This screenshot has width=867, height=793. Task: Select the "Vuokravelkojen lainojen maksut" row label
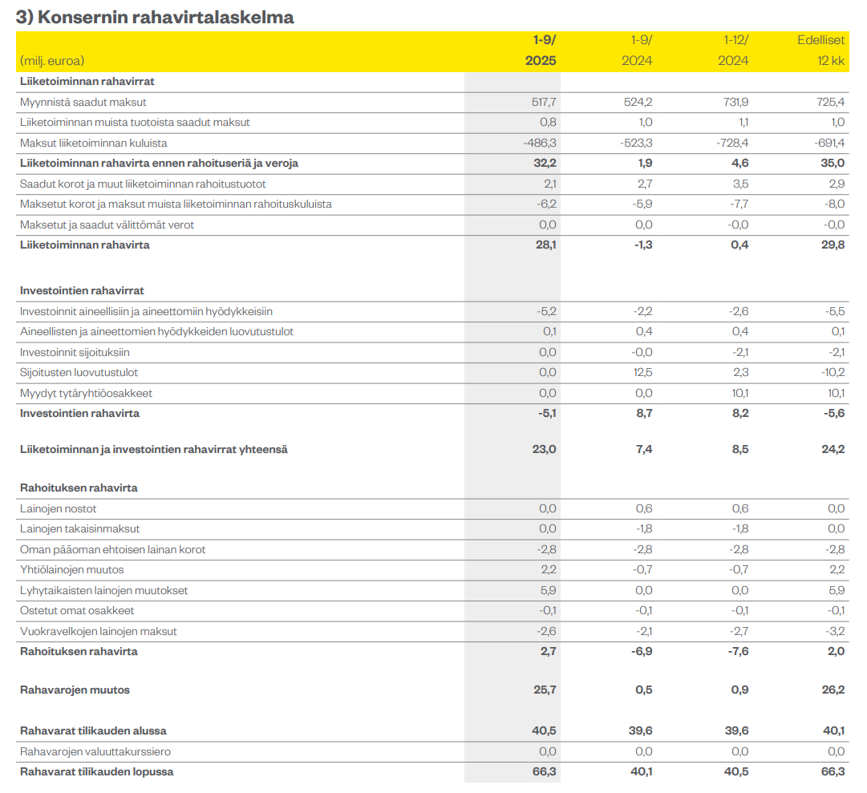pos(99,632)
